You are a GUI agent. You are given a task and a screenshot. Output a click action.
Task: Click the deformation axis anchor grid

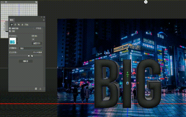click(x=33, y=39)
